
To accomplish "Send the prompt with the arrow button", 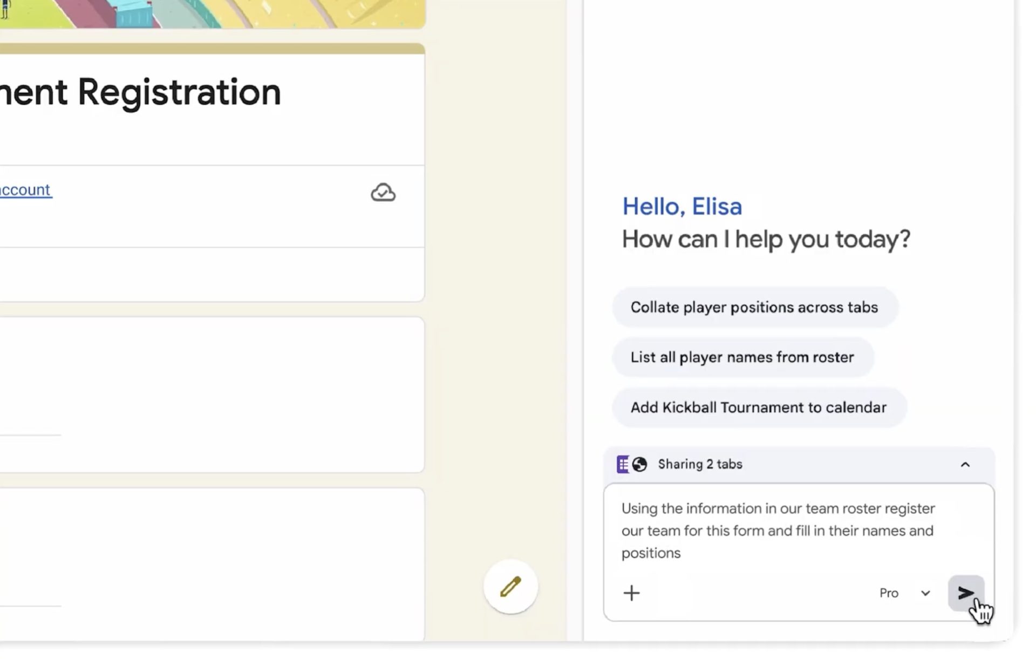I will pos(965,593).
